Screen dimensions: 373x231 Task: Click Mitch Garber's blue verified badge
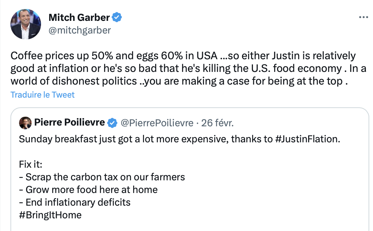point(117,17)
